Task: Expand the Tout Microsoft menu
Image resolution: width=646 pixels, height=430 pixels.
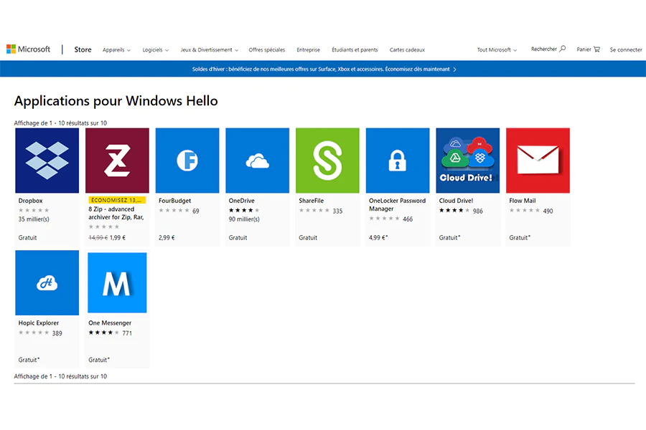Action: point(497,50)
